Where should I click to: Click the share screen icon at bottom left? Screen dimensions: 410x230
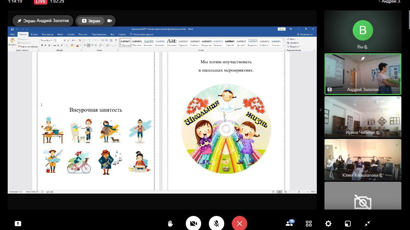[x=18, y=224]
